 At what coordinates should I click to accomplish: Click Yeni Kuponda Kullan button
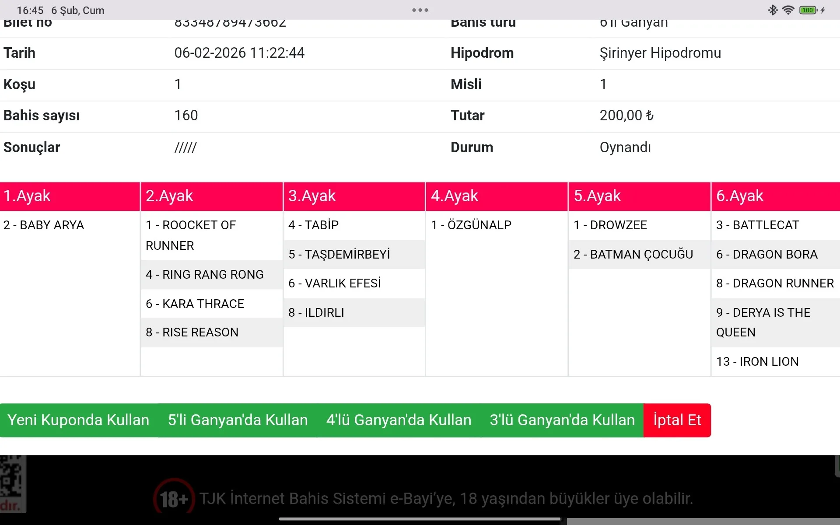click(x=78, y=420)
